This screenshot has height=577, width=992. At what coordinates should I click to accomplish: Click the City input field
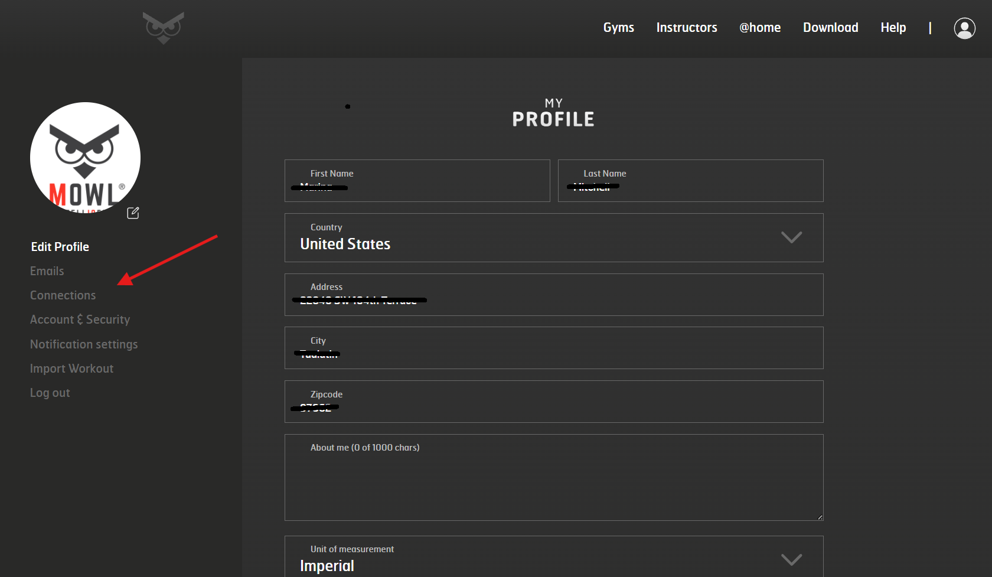(554, 348)
